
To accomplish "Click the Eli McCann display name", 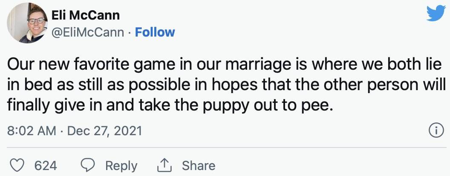I will click(86, 15).
